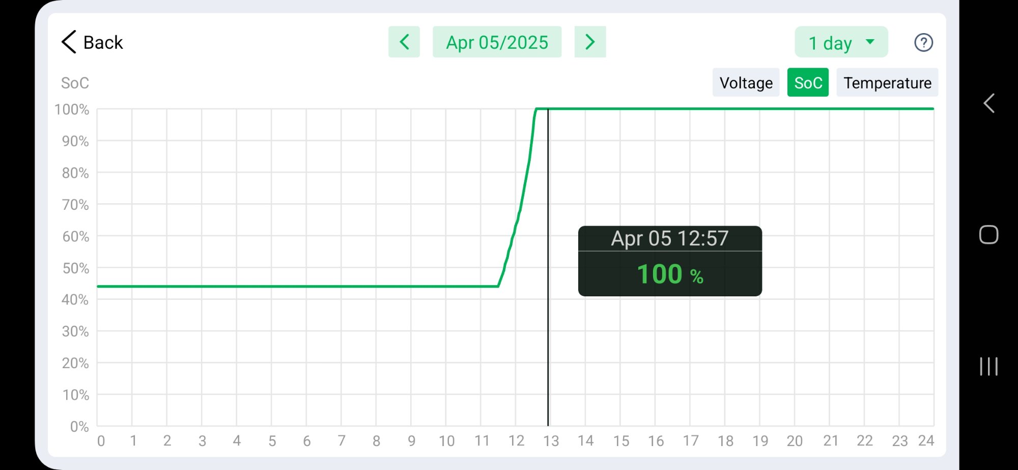Tap the Apr 05 12:57 tooltip timestamp

(x=670, y=238)
